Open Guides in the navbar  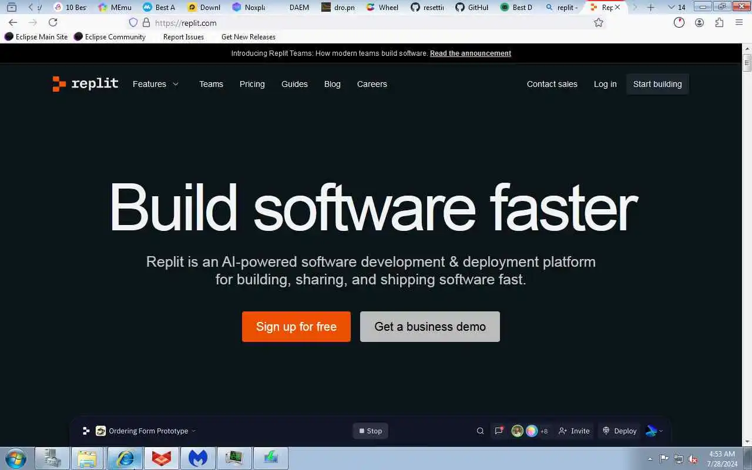(x=294, y=84)
